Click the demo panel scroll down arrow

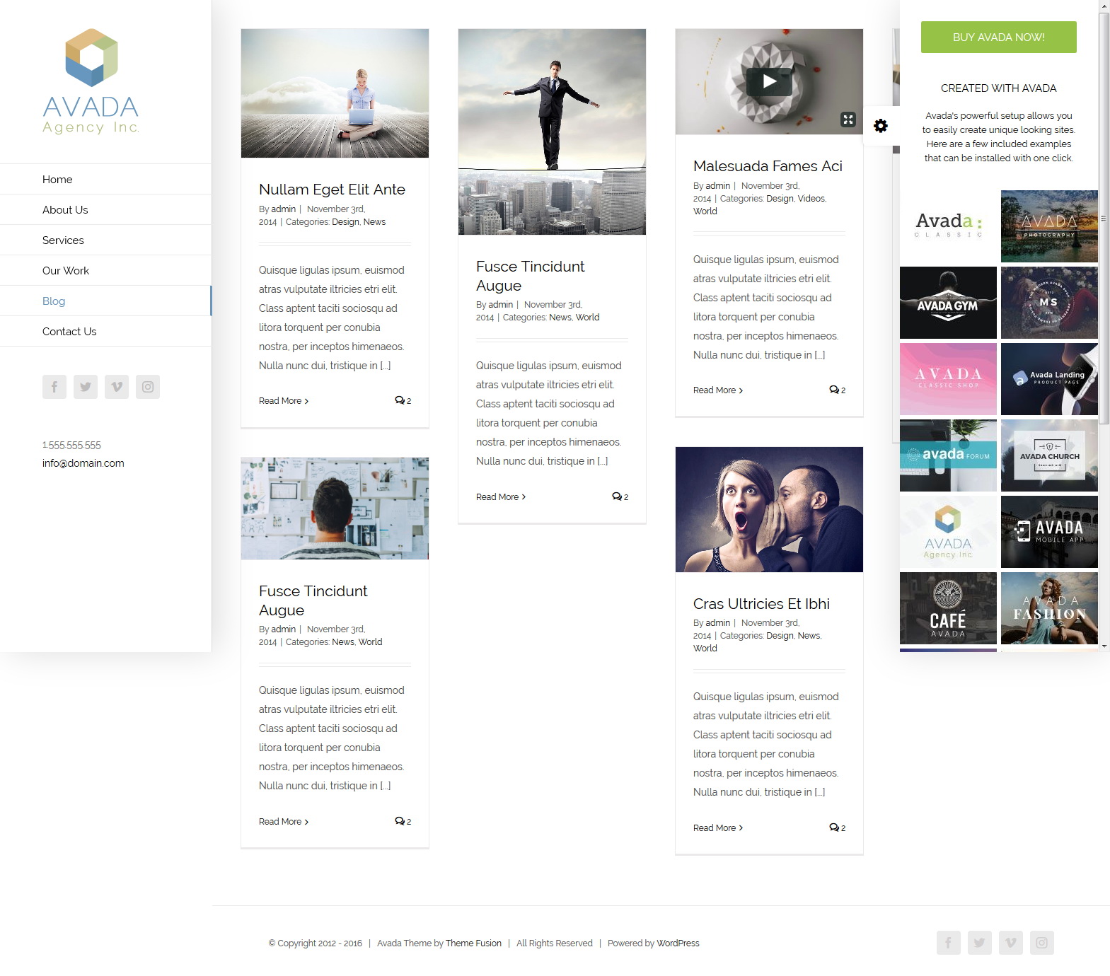[x=1104, y=646]
